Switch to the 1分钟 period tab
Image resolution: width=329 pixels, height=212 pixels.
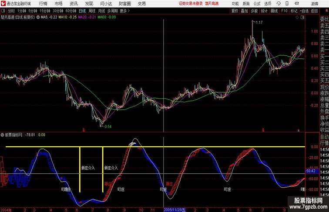[22, 11]
